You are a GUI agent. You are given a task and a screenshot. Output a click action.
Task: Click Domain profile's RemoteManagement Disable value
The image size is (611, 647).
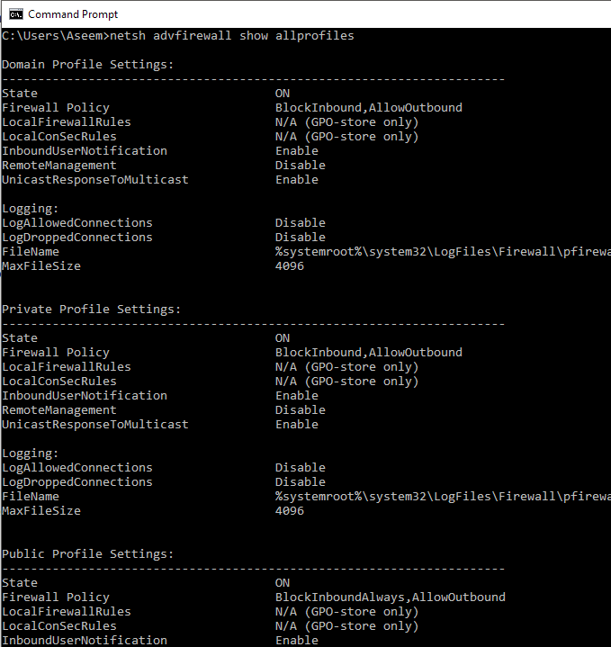point(300,166)
